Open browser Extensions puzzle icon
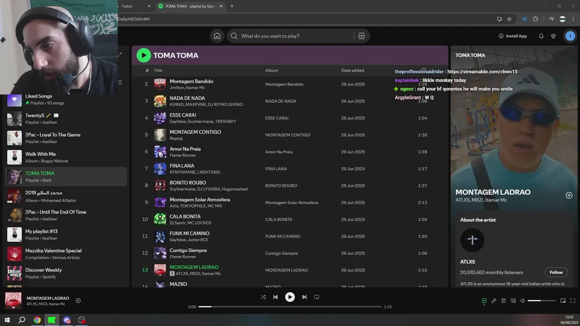The image size is (580, 326). pos(536,19)
